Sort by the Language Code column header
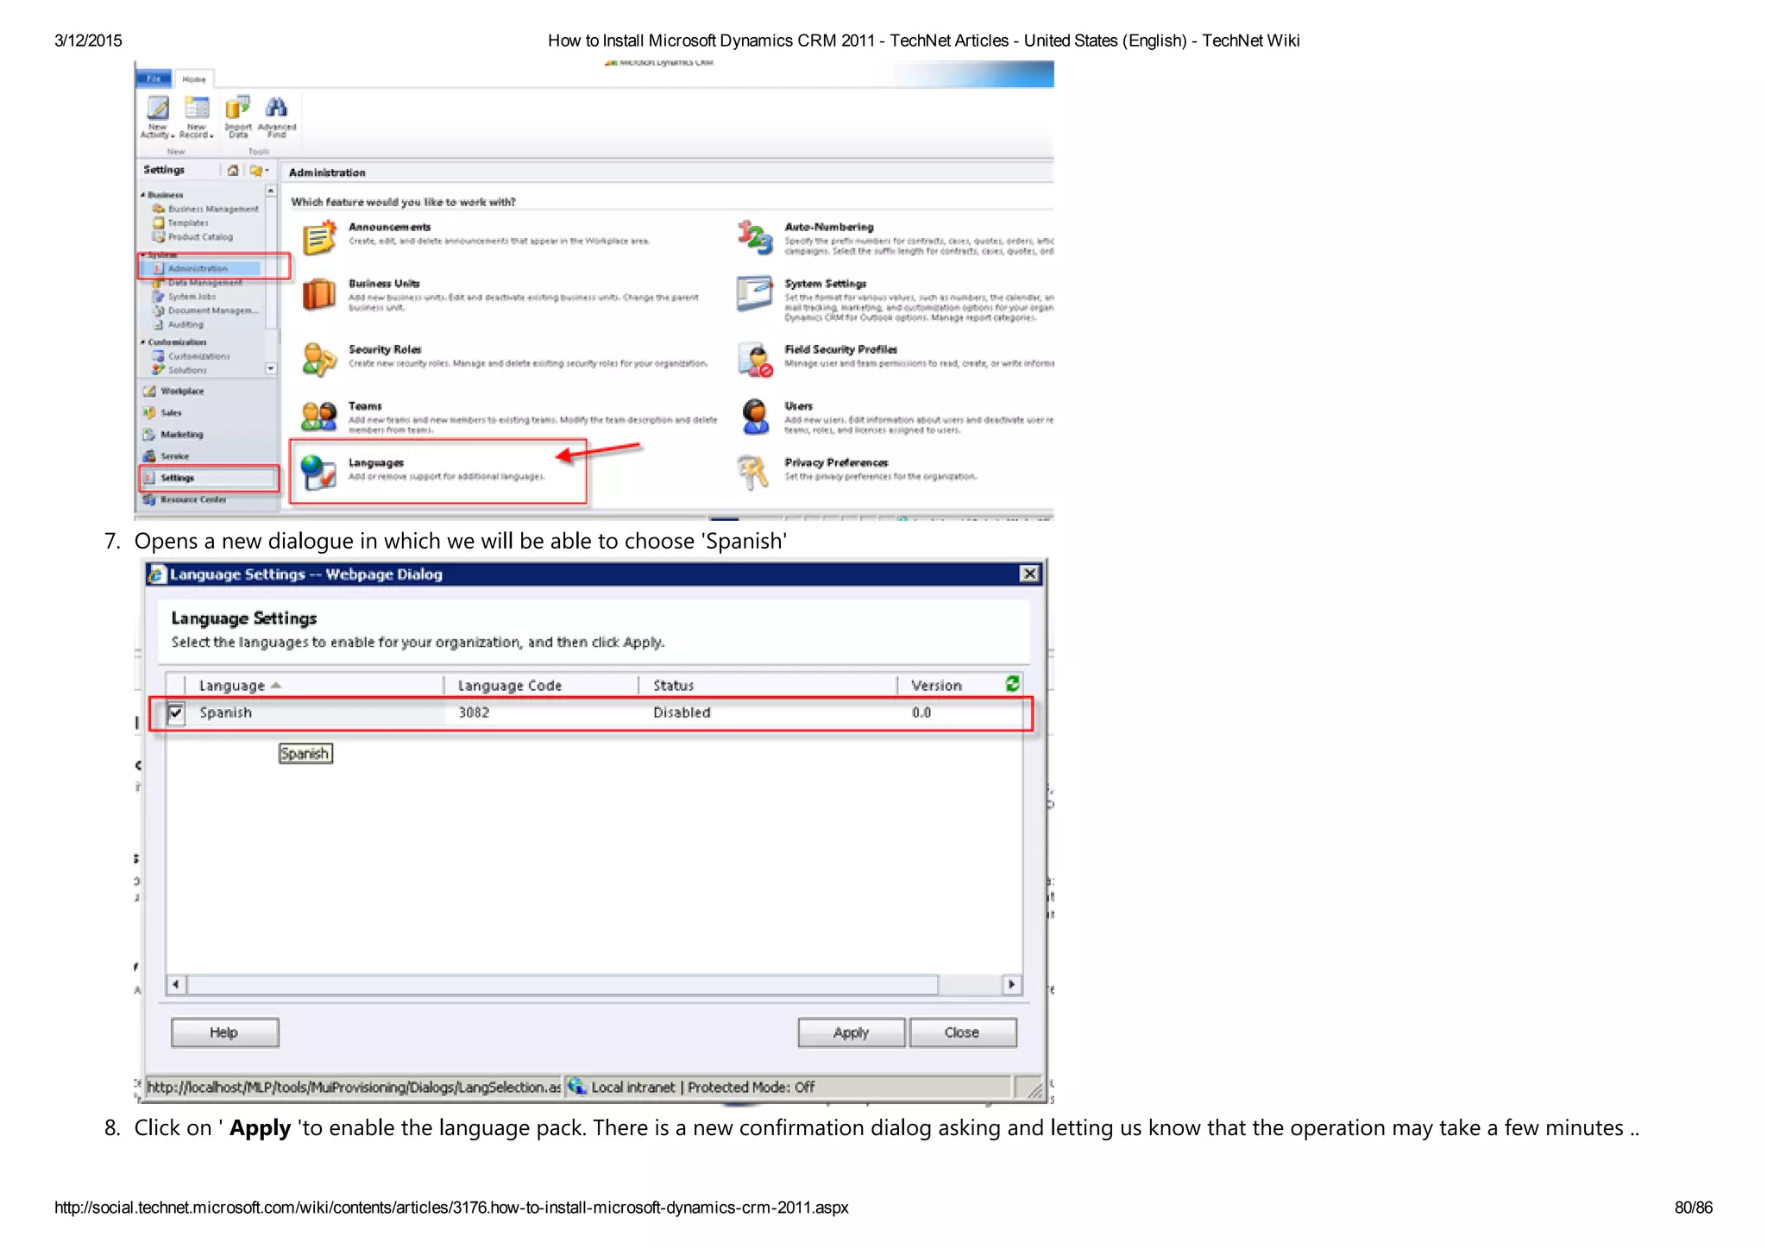1767x1249 pixels. (x=509, y=686)
